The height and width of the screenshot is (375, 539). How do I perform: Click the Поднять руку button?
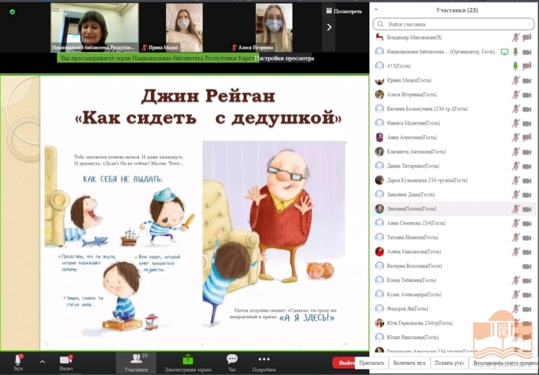(x=449, y=363)
